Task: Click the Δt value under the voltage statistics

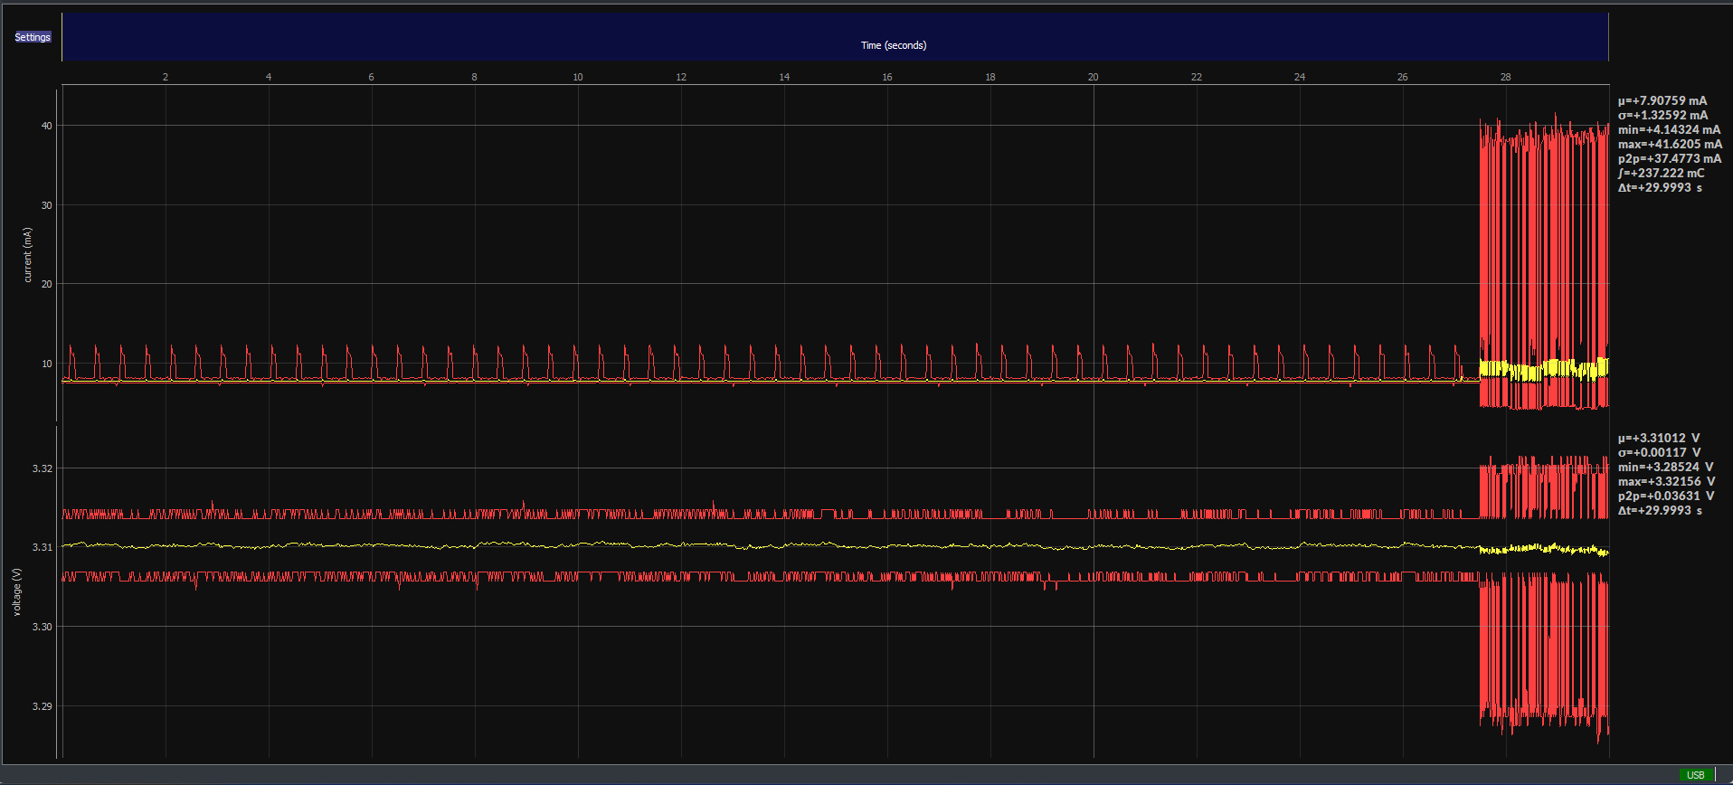Action: 1660,510
